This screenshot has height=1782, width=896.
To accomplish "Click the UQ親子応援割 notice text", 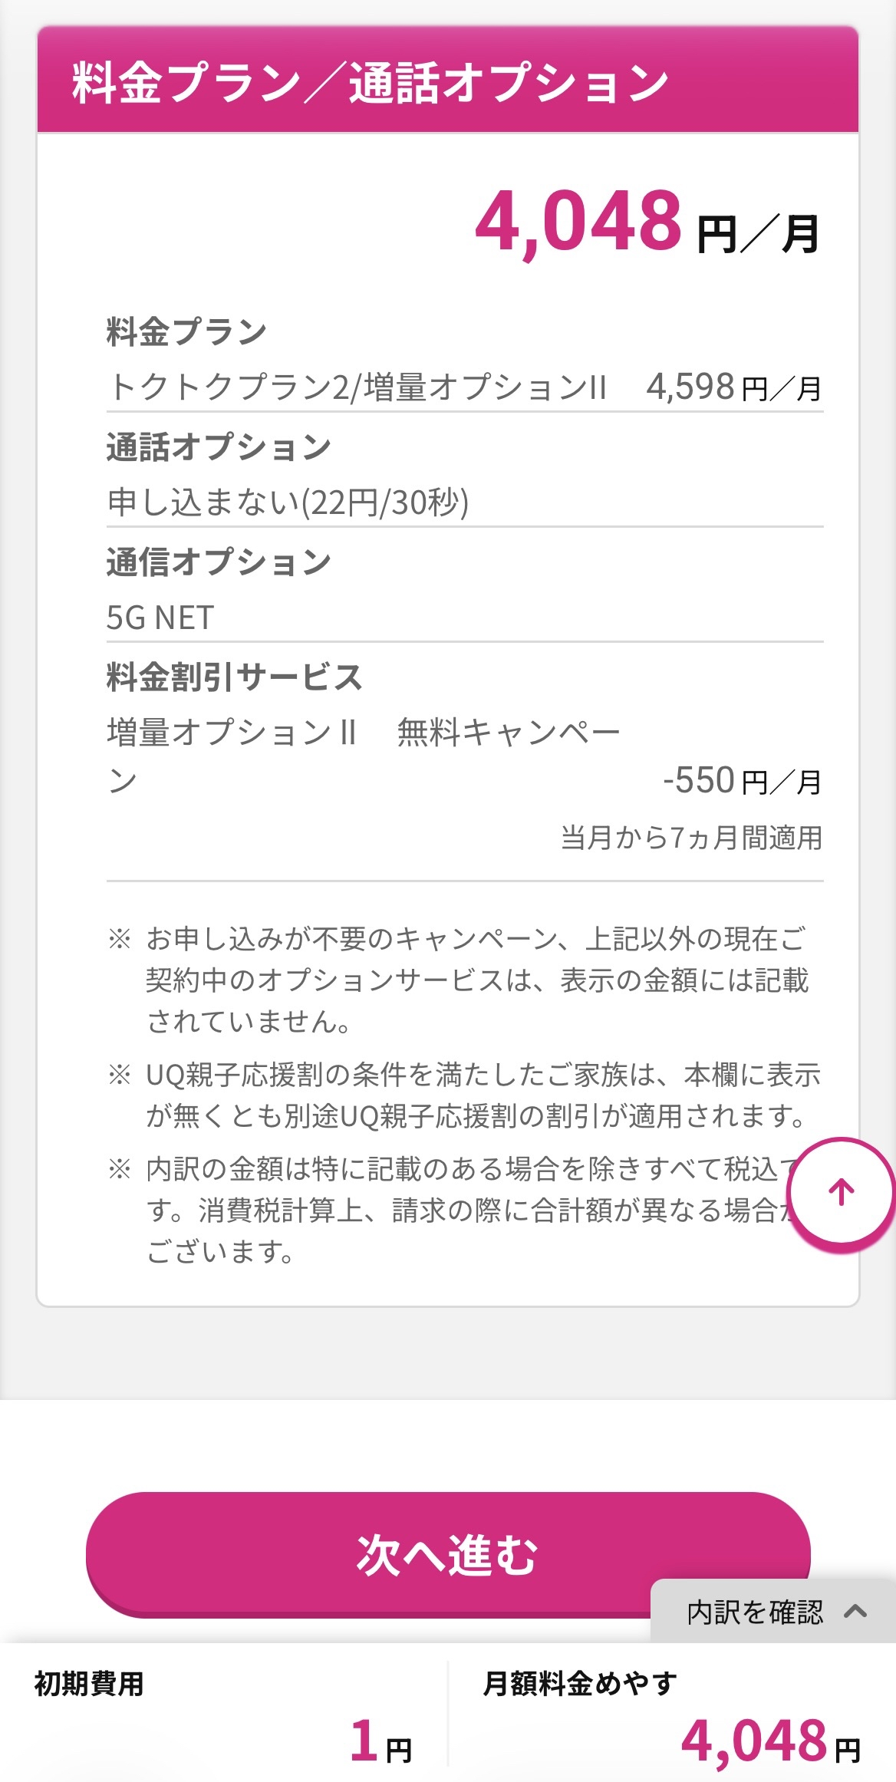I will click(483, 1095).
